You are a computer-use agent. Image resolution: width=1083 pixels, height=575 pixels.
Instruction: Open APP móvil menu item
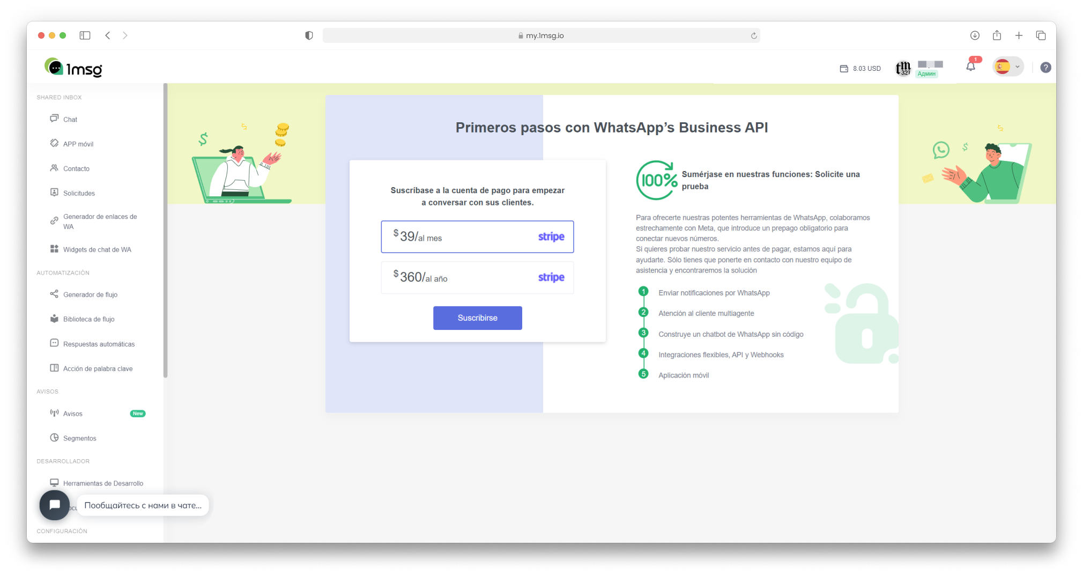pyautogui.click(x=78, y=144)
